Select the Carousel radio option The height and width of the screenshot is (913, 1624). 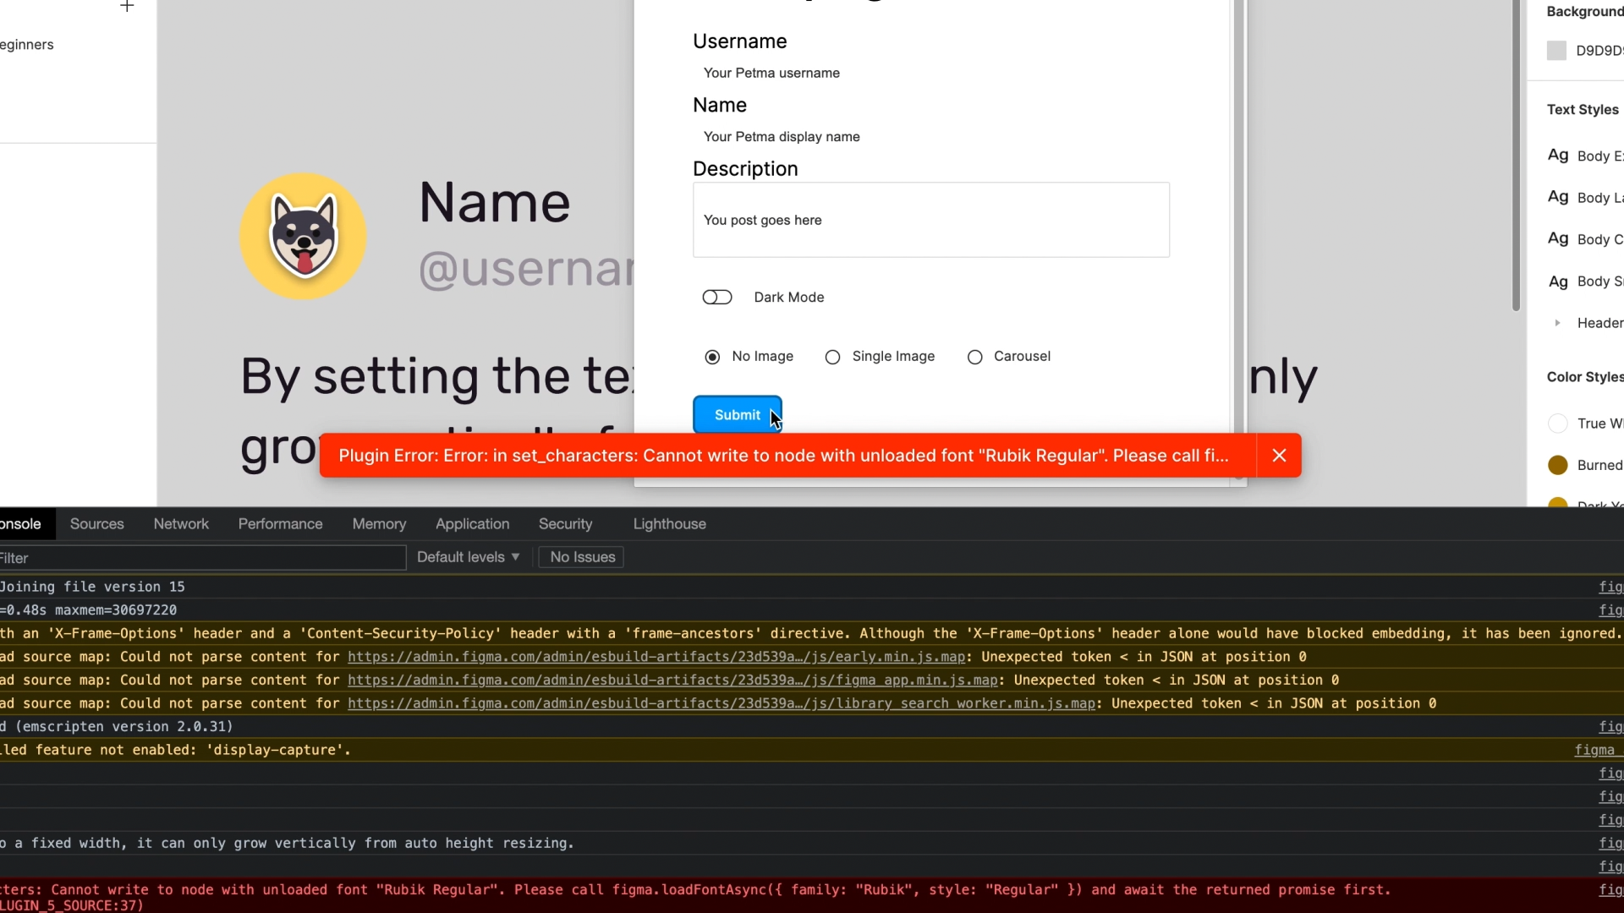coord(974,357)
